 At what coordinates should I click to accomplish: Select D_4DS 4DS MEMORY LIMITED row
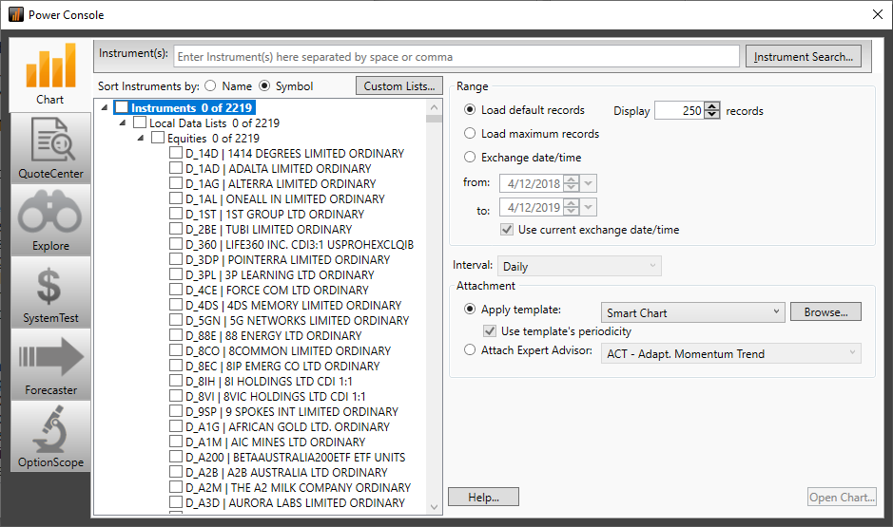[293, 306]
